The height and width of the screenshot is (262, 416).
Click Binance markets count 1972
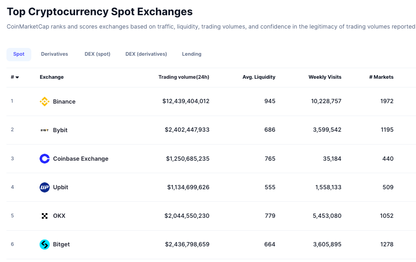[x=387, y=101]
